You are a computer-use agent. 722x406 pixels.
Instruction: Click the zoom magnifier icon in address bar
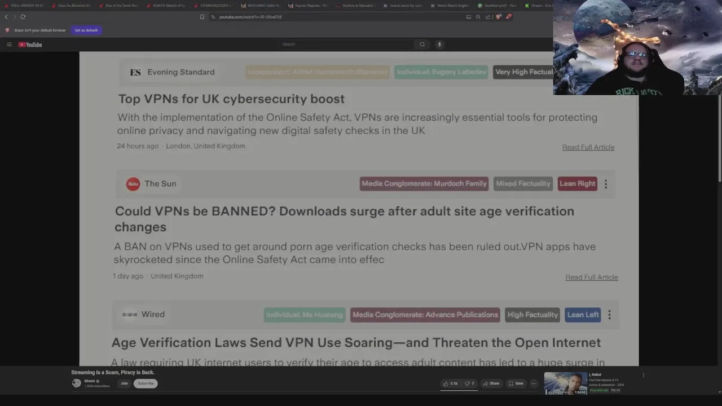pos(478,17)
